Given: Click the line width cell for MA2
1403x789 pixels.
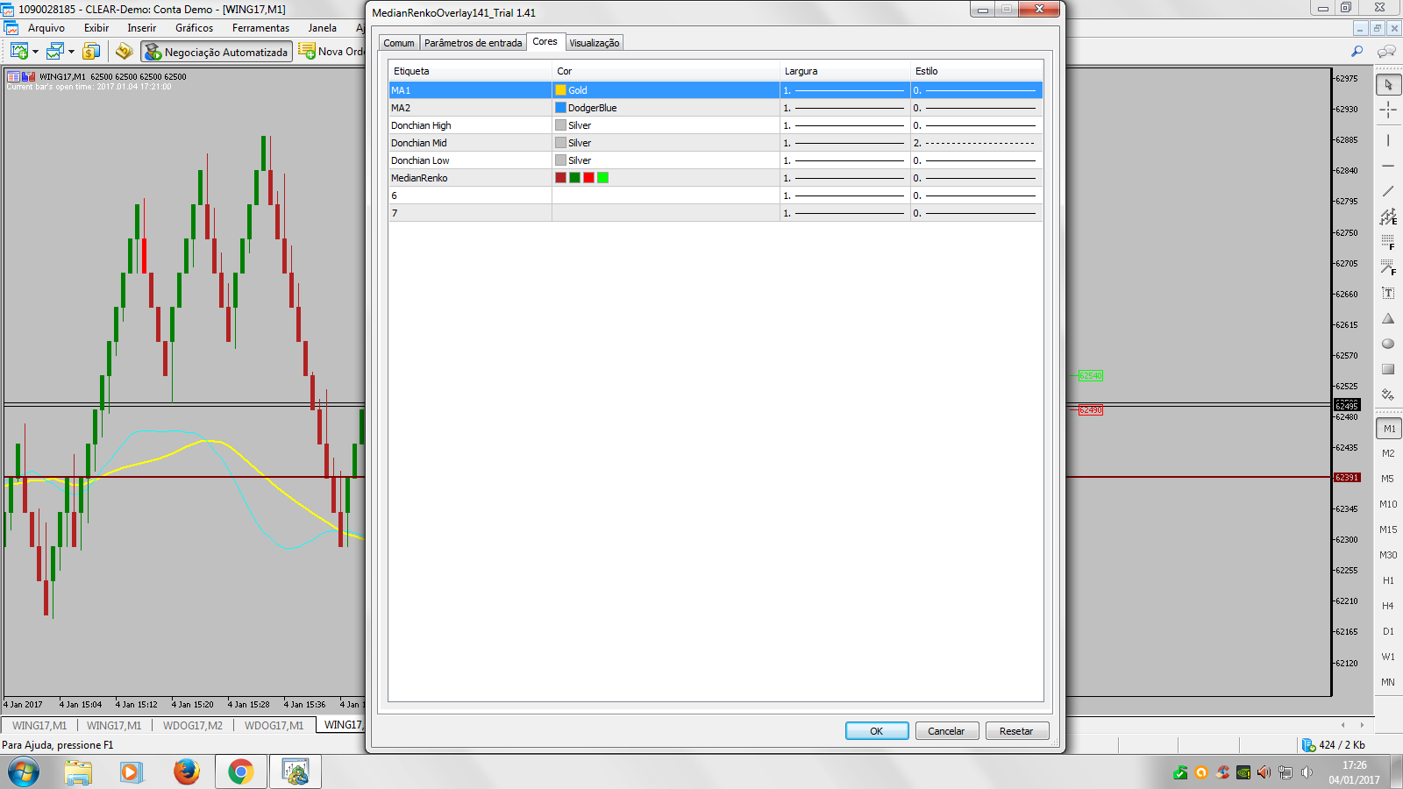Looking at the screenshot, I should [x=844, y=108].
